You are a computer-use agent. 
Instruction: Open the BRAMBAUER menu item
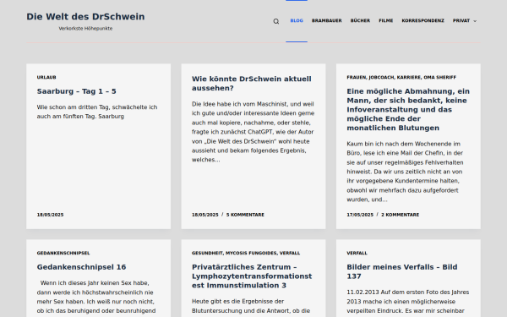tap(326, 20)
